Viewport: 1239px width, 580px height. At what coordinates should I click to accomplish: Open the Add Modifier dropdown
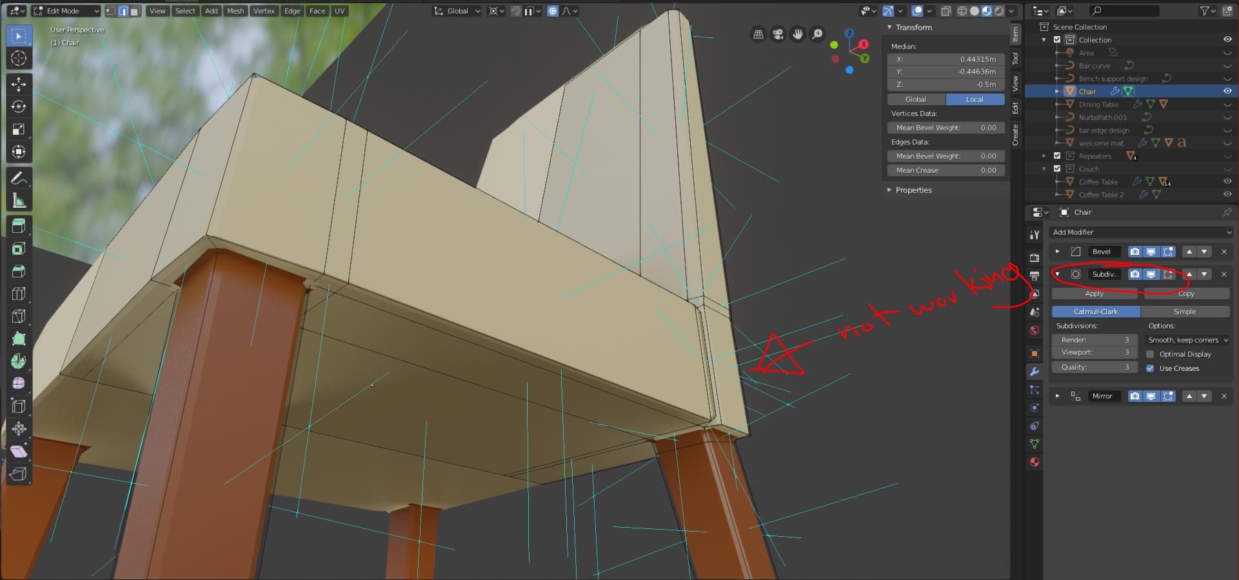[1142, 232]
